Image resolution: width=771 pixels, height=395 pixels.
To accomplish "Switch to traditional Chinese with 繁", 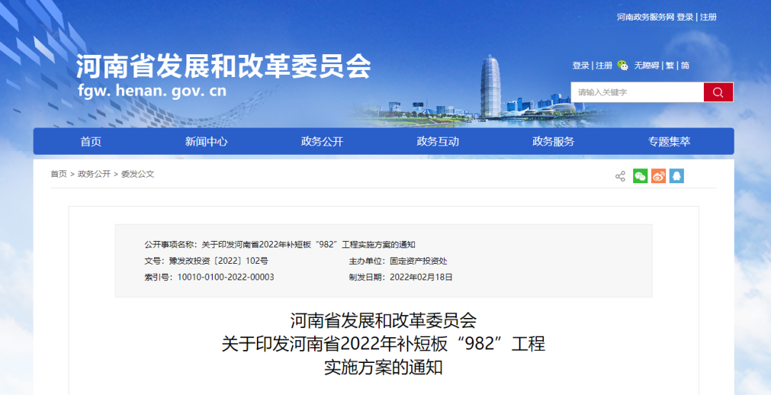I will click(x=670, y=66).
